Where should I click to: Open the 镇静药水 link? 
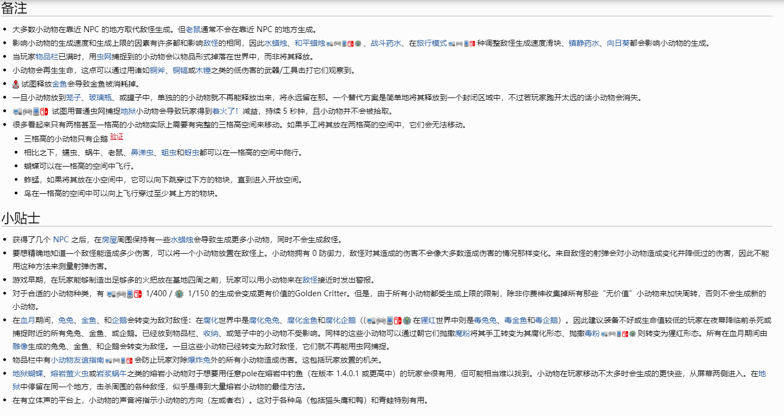584,44
